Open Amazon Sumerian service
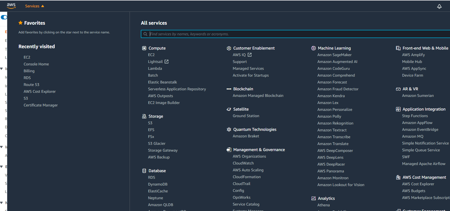This screenshot has width=450, height=211. click(x=418, y=96)
